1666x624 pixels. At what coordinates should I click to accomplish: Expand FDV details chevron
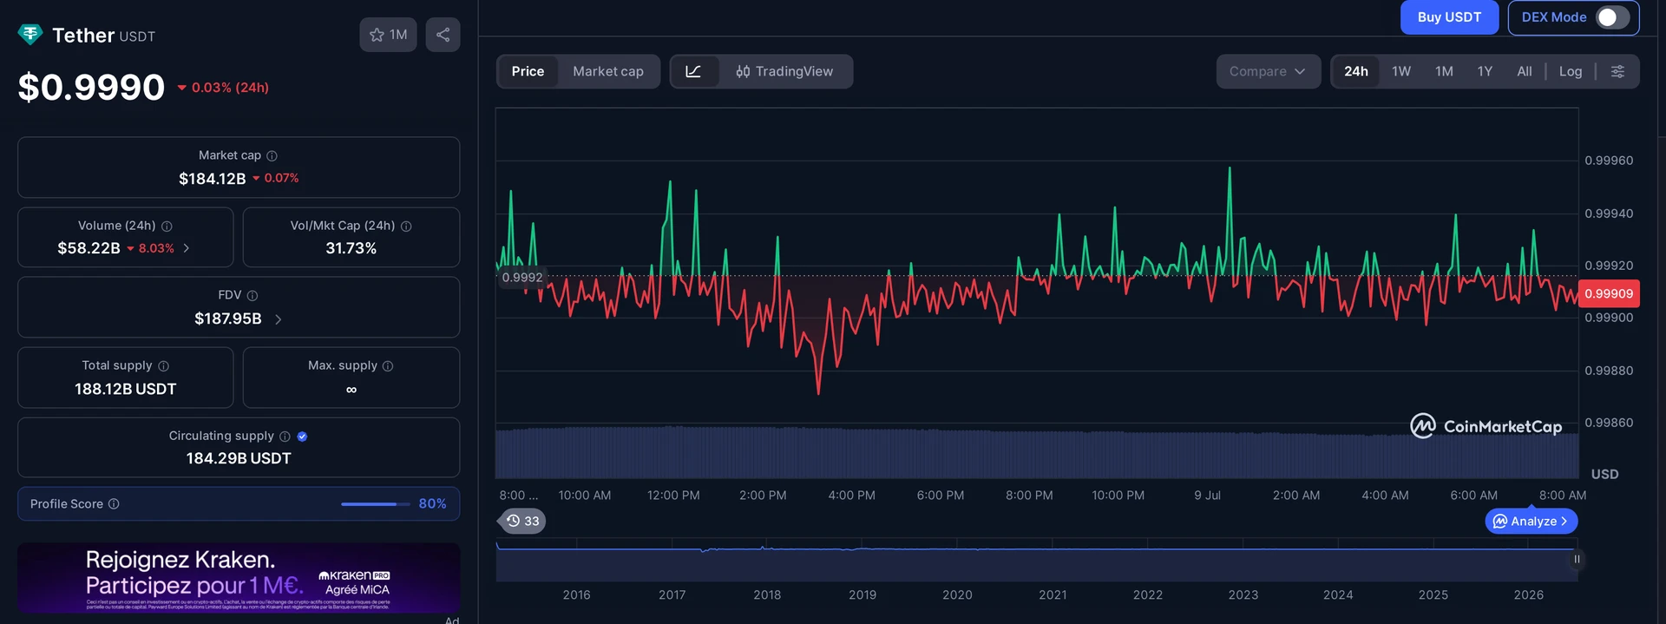[278, 319]
